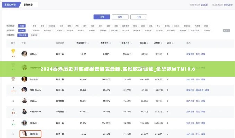Select the 周榜 ranking period
Screen dimensions: 235x138
tap(120, 17)
